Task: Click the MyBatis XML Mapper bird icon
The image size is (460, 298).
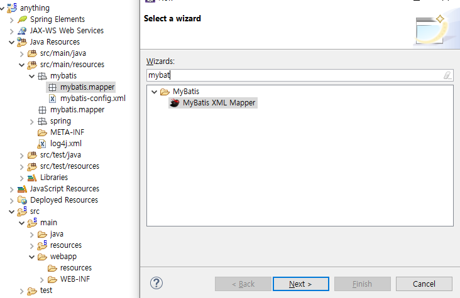Action: tap(175, 103)
